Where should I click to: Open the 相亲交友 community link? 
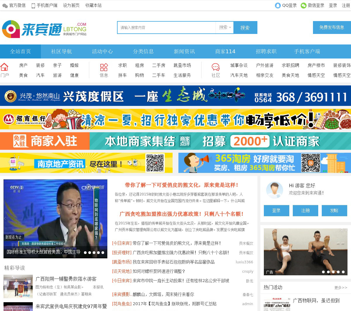click(x=265, y=75)
